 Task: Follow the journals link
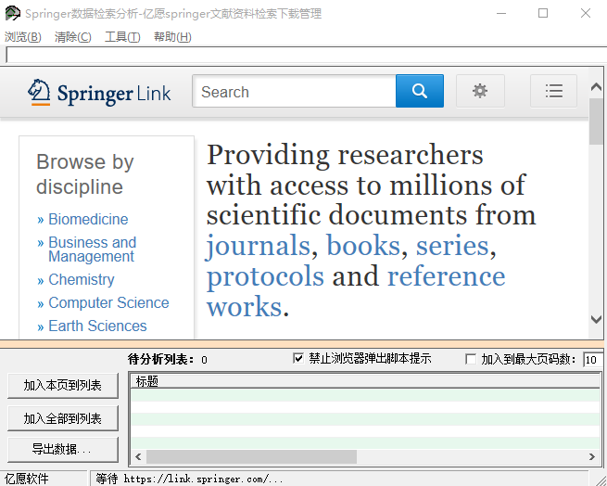tap(259, 246)
